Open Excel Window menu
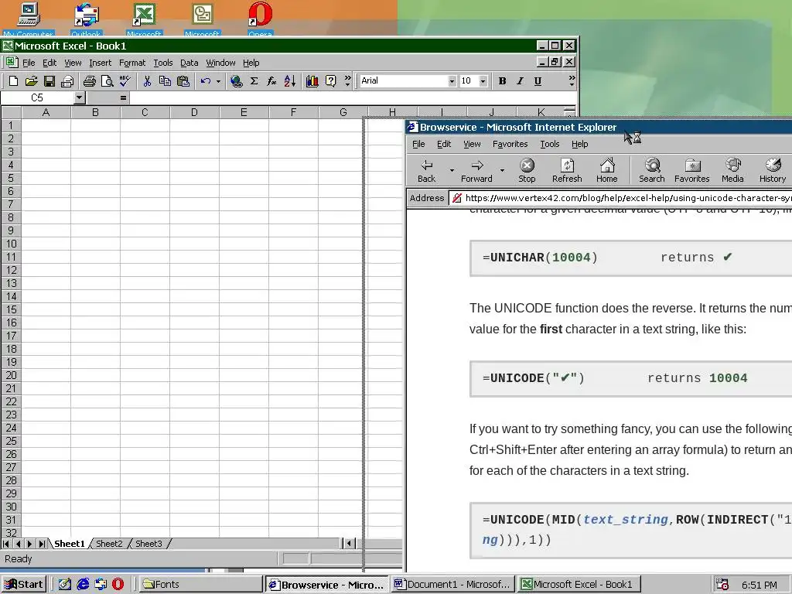Screen dimensions: 792x594 pyautogui.click(x=220, y=63)
